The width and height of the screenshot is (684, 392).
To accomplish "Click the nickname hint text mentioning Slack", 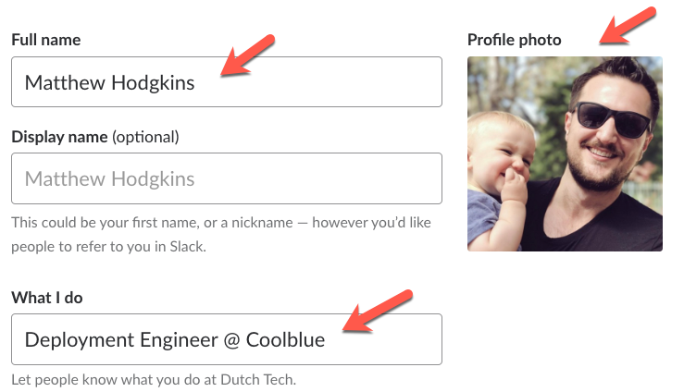I will [220, 235].
